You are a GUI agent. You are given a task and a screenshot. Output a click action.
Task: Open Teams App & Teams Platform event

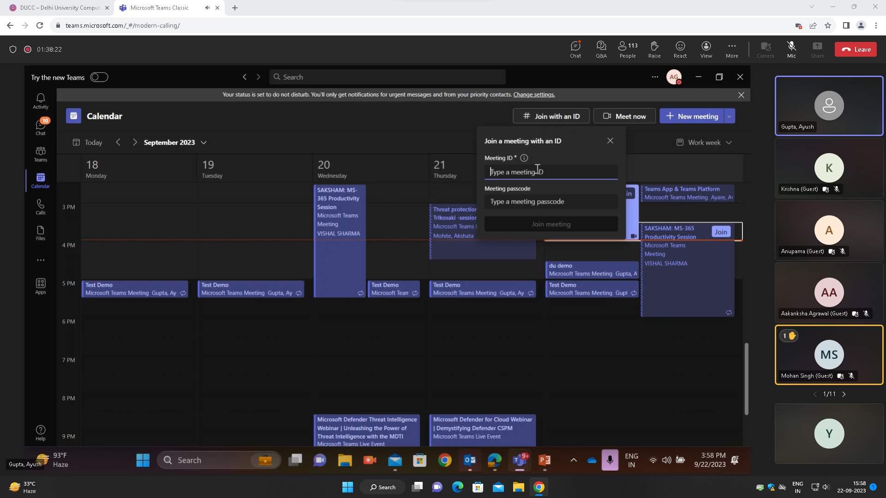[688, 193]
